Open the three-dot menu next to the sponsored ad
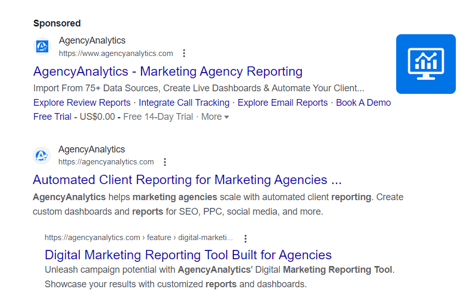 (x=184, y=53)
